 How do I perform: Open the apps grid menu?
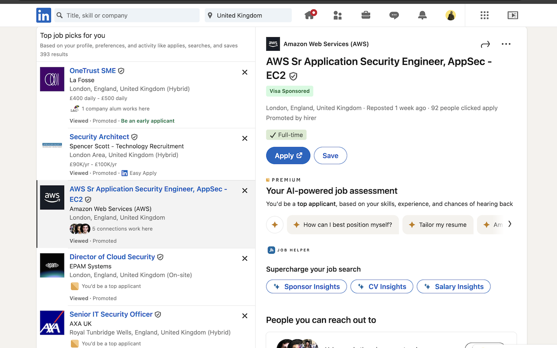pos(484,15)
